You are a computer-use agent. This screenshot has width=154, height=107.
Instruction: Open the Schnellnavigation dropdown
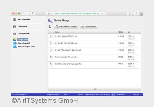pos(19,94)
